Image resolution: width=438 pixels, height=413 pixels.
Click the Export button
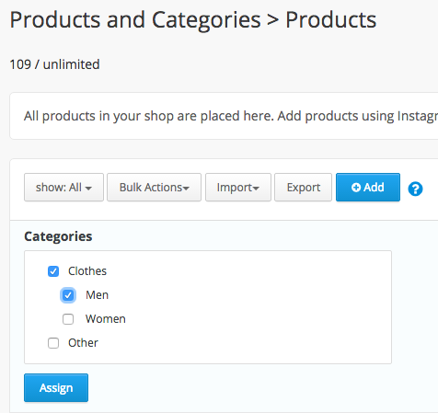pos(303,188)
